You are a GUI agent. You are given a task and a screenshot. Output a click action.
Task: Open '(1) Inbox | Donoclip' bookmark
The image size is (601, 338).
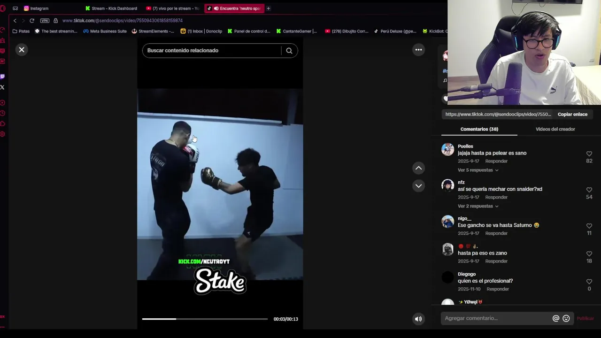coord(201,31)
